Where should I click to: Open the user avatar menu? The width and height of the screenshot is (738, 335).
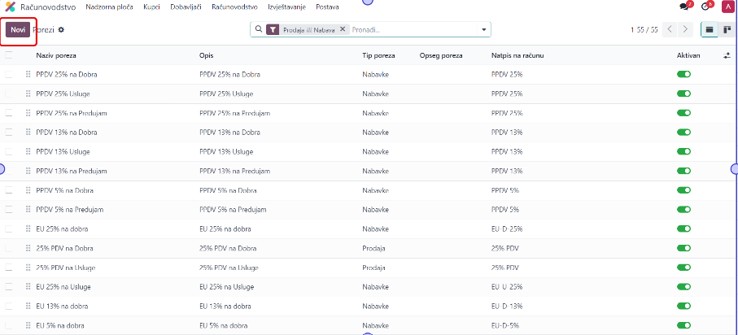coord(727,7)
